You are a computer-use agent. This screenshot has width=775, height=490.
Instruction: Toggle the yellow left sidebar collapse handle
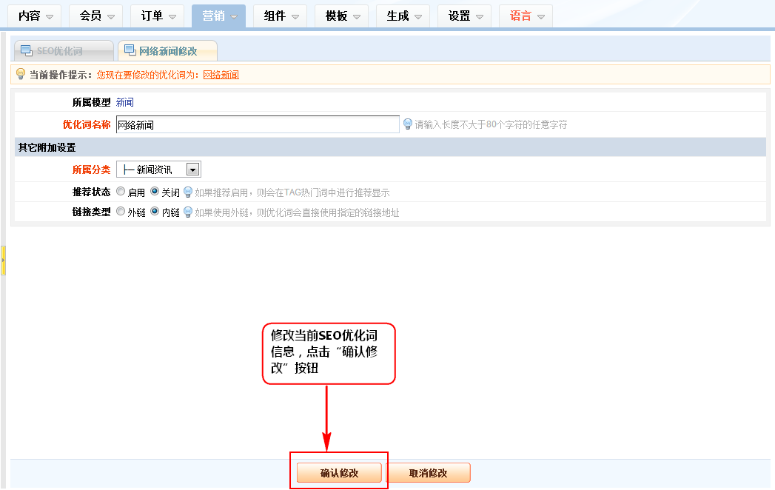(3, 261)
